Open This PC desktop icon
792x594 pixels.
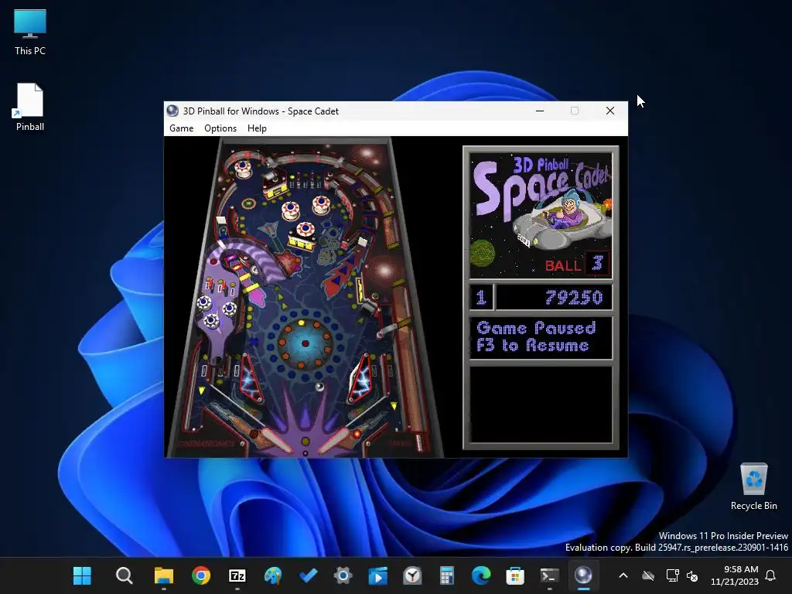pos(30,32)
